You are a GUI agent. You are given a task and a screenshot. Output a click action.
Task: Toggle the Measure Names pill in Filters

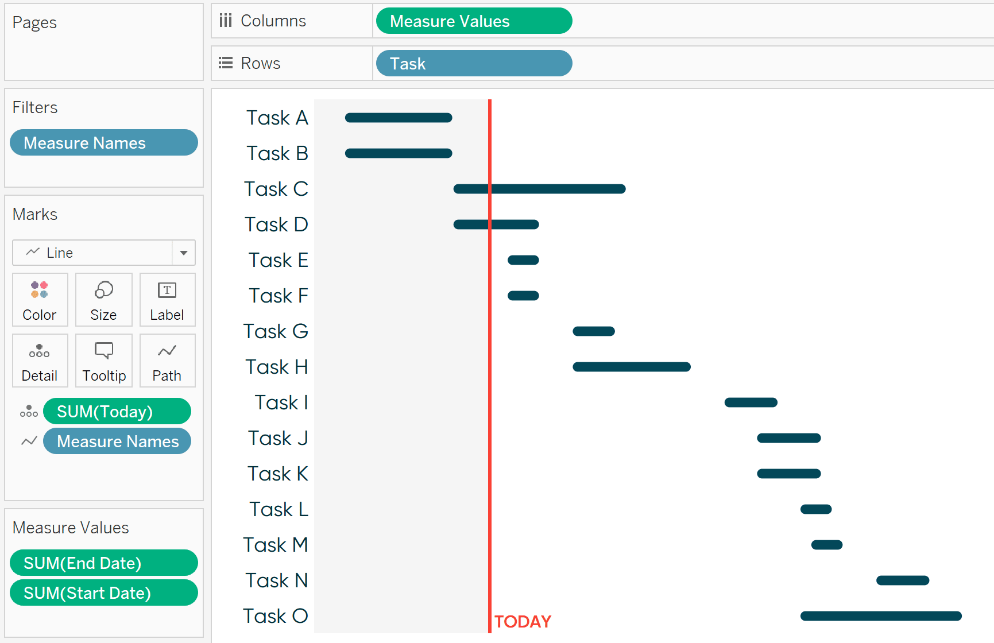[103, 142]
